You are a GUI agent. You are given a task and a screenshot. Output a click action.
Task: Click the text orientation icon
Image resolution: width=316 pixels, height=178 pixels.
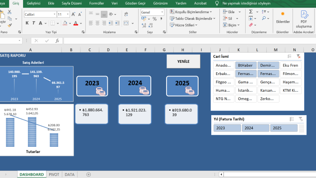pyautogui.click(x=111, y=14)
